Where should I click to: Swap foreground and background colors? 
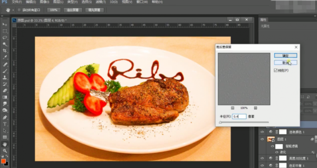[7, 156]
